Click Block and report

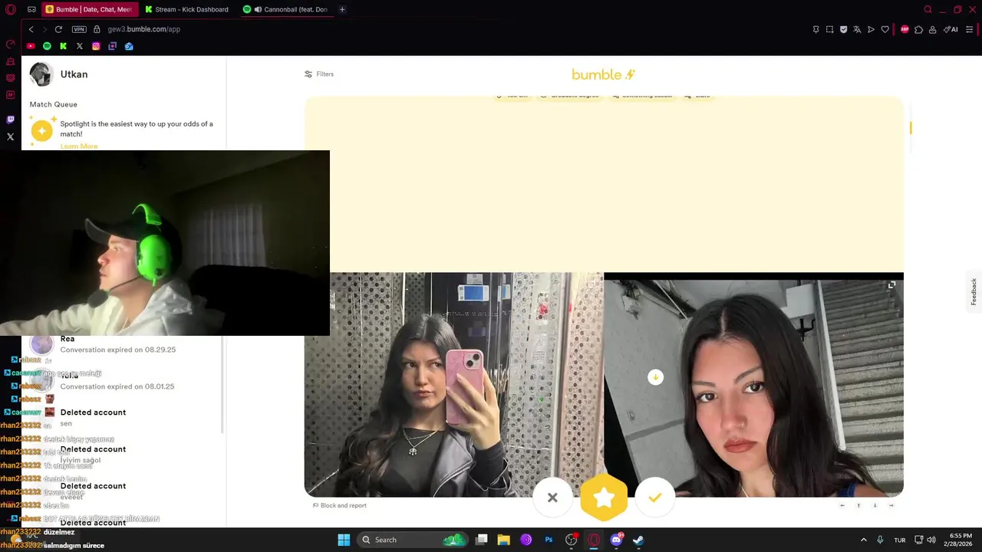click(x=340, y=505)
